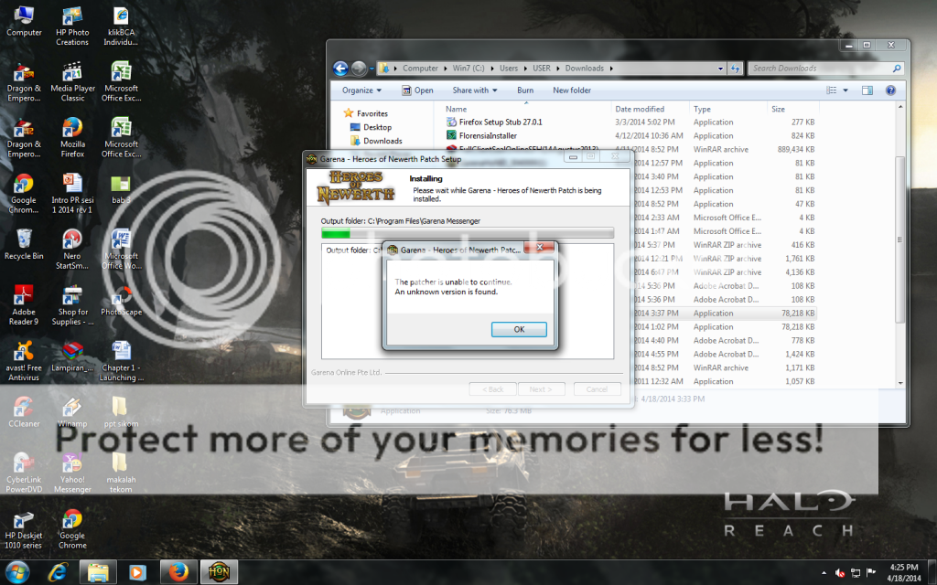Viewport: 937px width, 585px height.
Task: Click New folder in Explorer toolbar
Action: (571, 90)
